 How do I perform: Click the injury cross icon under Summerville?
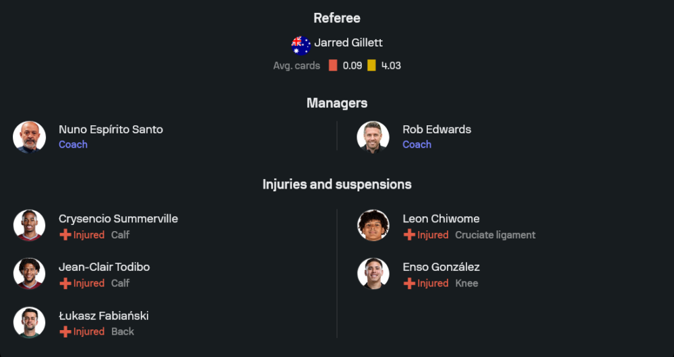[x=65, y=235]
